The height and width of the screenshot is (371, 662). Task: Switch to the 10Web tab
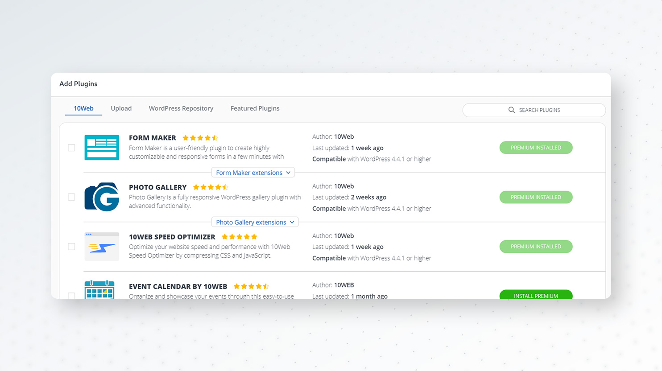[83, 108]
